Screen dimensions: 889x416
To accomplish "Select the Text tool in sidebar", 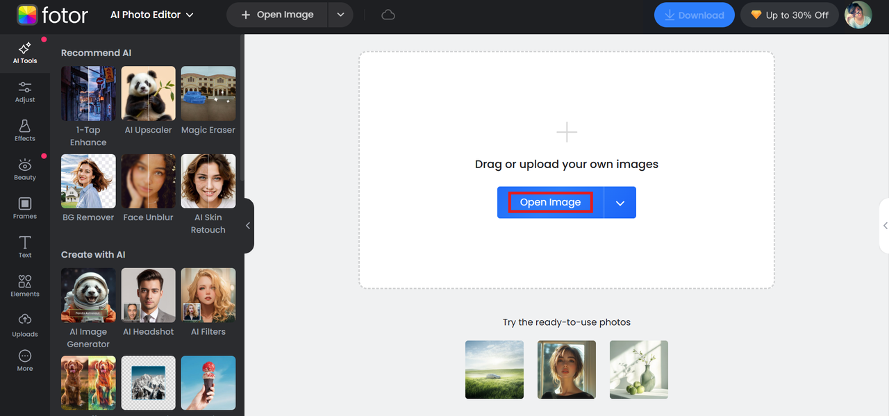I will (25, 247).
